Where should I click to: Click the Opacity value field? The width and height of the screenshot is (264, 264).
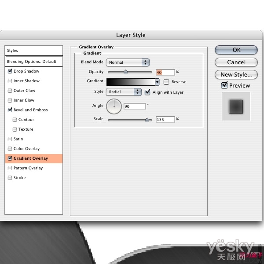pyautogui.click(x=165, y=73)
